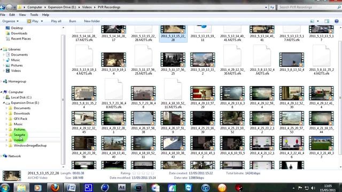The height and width of the screenshot is (192, 342).
Task: Open the Tools menu
Action: tap(34, 15)
